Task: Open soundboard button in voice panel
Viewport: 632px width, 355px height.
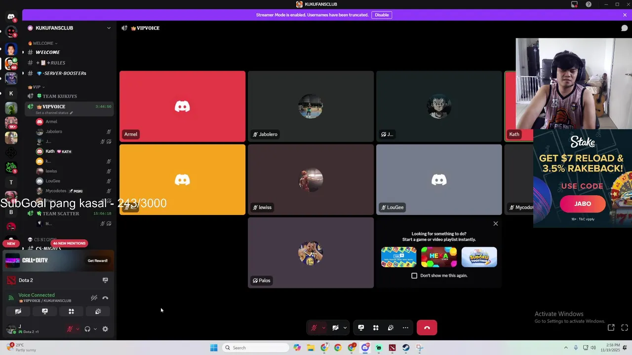Action: click(98, 311)
